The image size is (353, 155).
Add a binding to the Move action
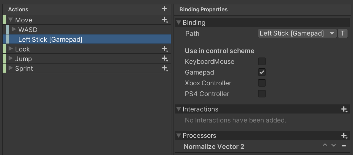point(165,20)
